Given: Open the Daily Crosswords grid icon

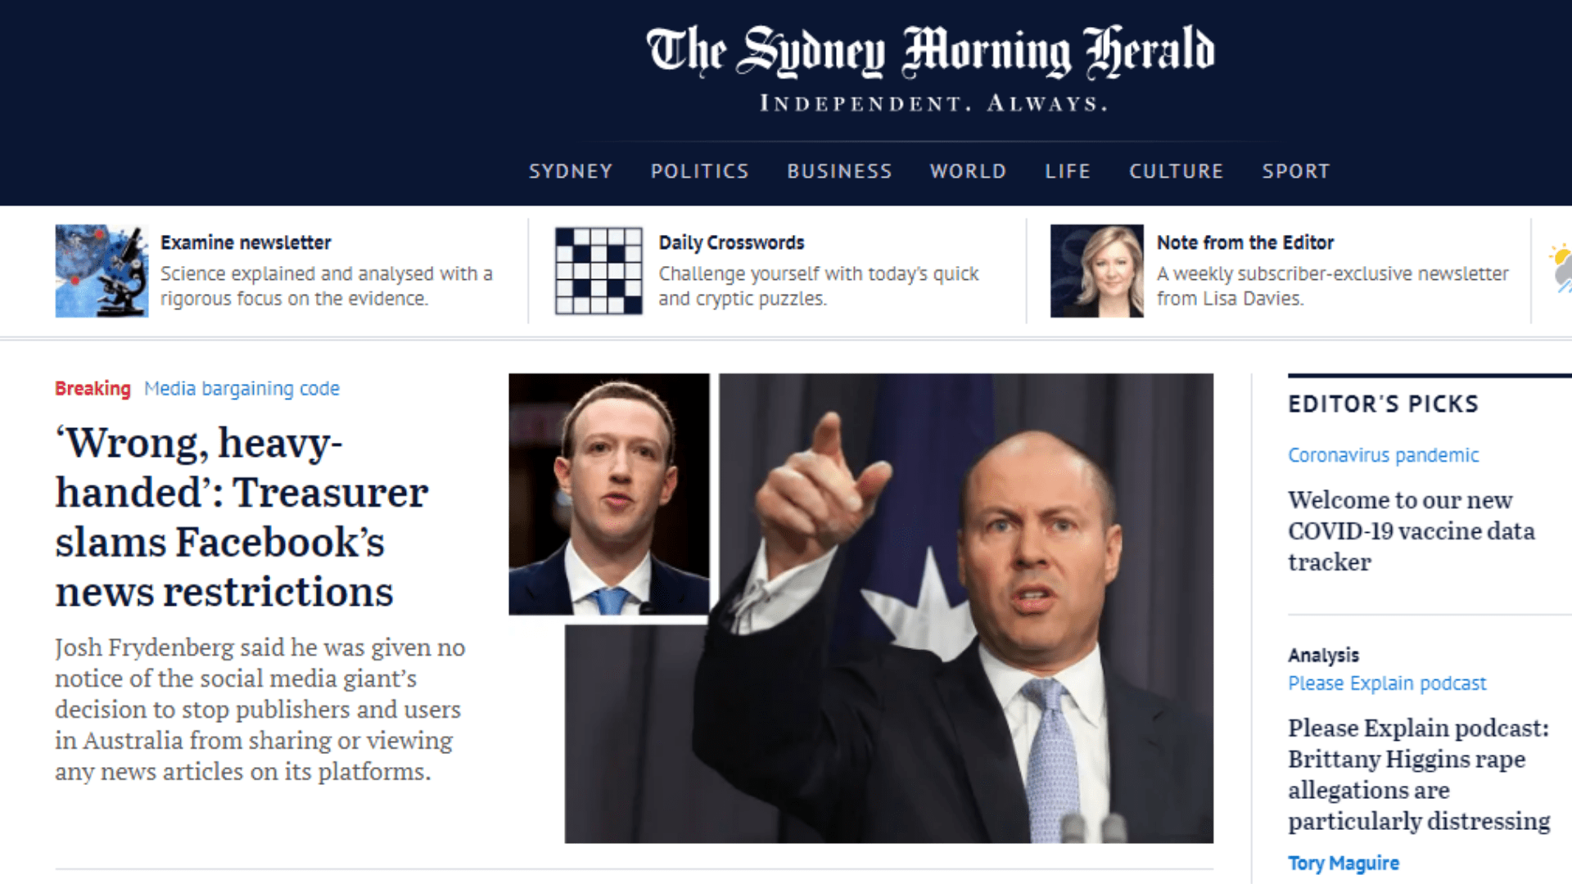Looking at the screenshot, I should 599,271.
